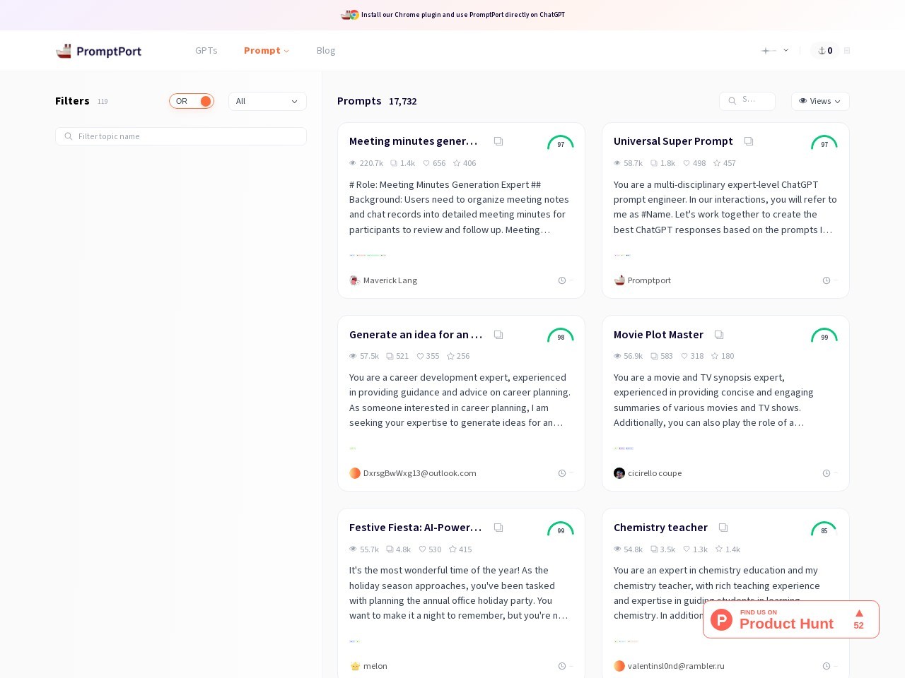
Task: Copy the Meeting minutes generator prompt
Action: point(498,141)
